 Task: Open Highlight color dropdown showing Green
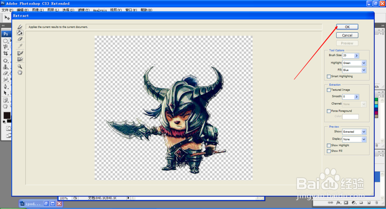coord(354,63)
